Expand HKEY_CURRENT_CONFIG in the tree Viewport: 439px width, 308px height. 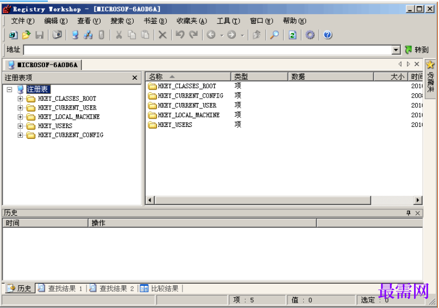(x=20, y=135)
